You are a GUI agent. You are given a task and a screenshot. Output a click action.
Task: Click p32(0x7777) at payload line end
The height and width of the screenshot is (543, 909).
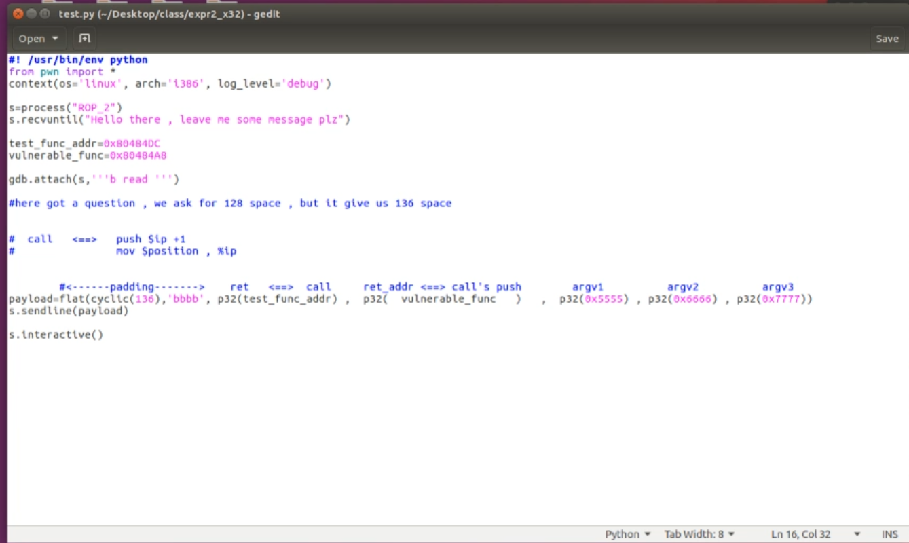771,299
